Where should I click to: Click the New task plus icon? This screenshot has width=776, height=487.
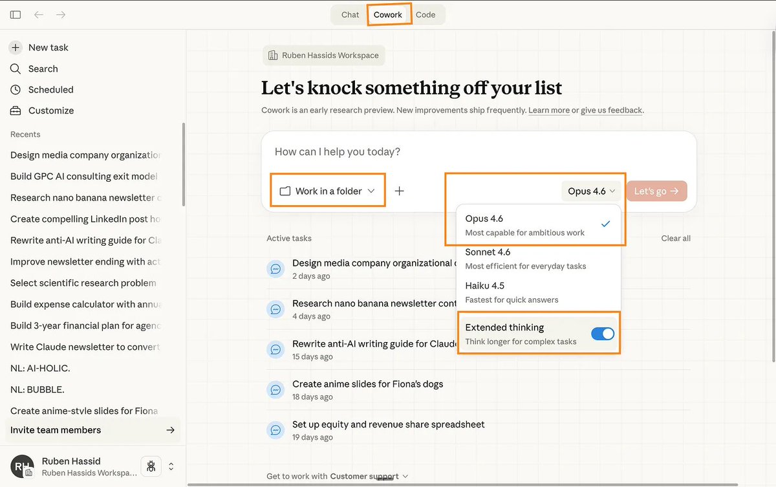pyautogui.click(x=16, y=47)
